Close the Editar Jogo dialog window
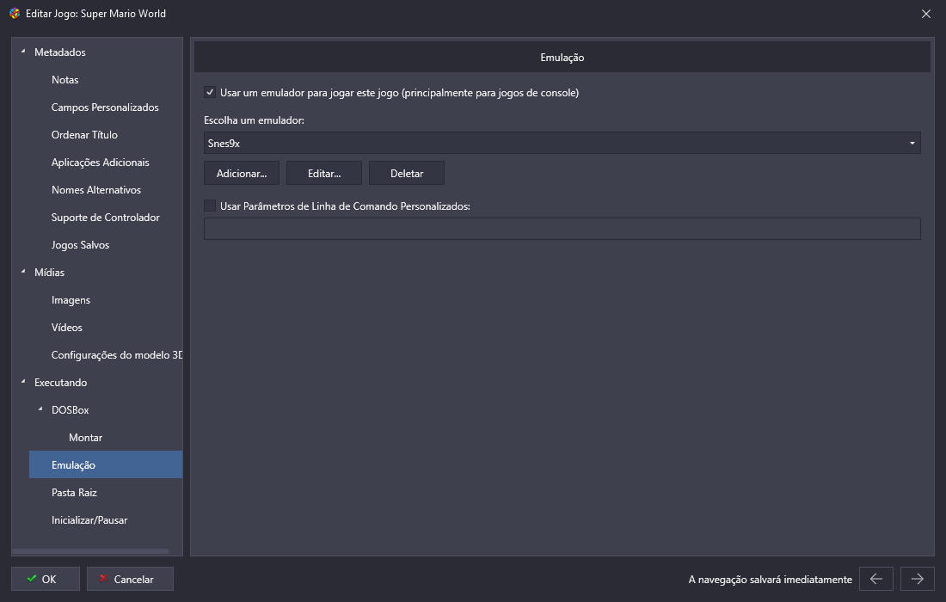946x602 pixels. tap(925, 14)
